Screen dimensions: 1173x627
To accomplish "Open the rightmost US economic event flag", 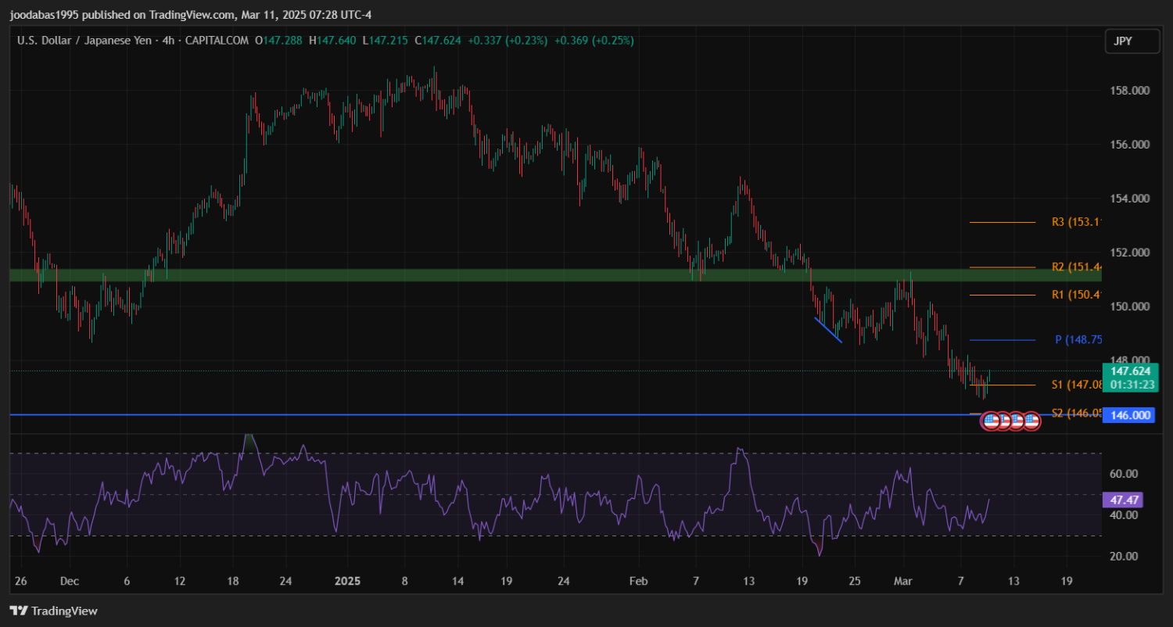I will click(1031, 421).
